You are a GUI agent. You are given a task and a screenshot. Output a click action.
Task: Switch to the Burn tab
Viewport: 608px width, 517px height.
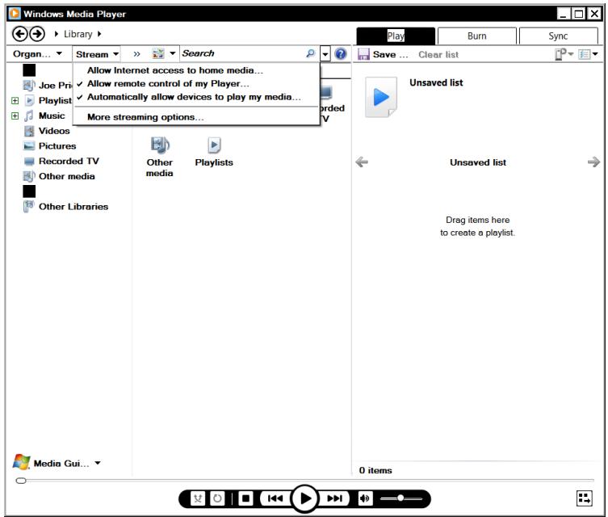(x=476, y=36)
